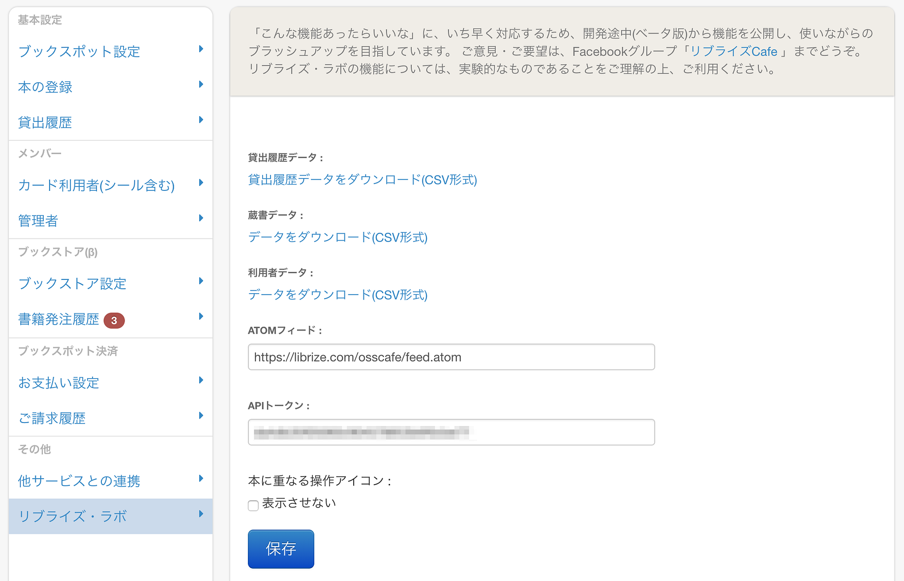Click the ブックスポット決済 section header
The width and height of the screenshot is (904, 581).
click(68, 351)
